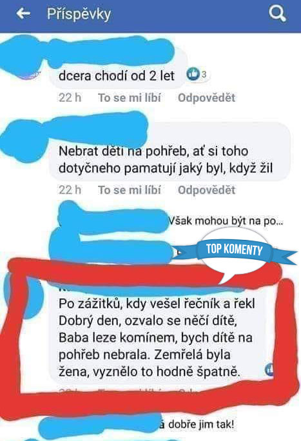Viewport: 301px width, 441px height.
Task: Click the '22 h' timestamp of first comment
Action: pos(70,98)
